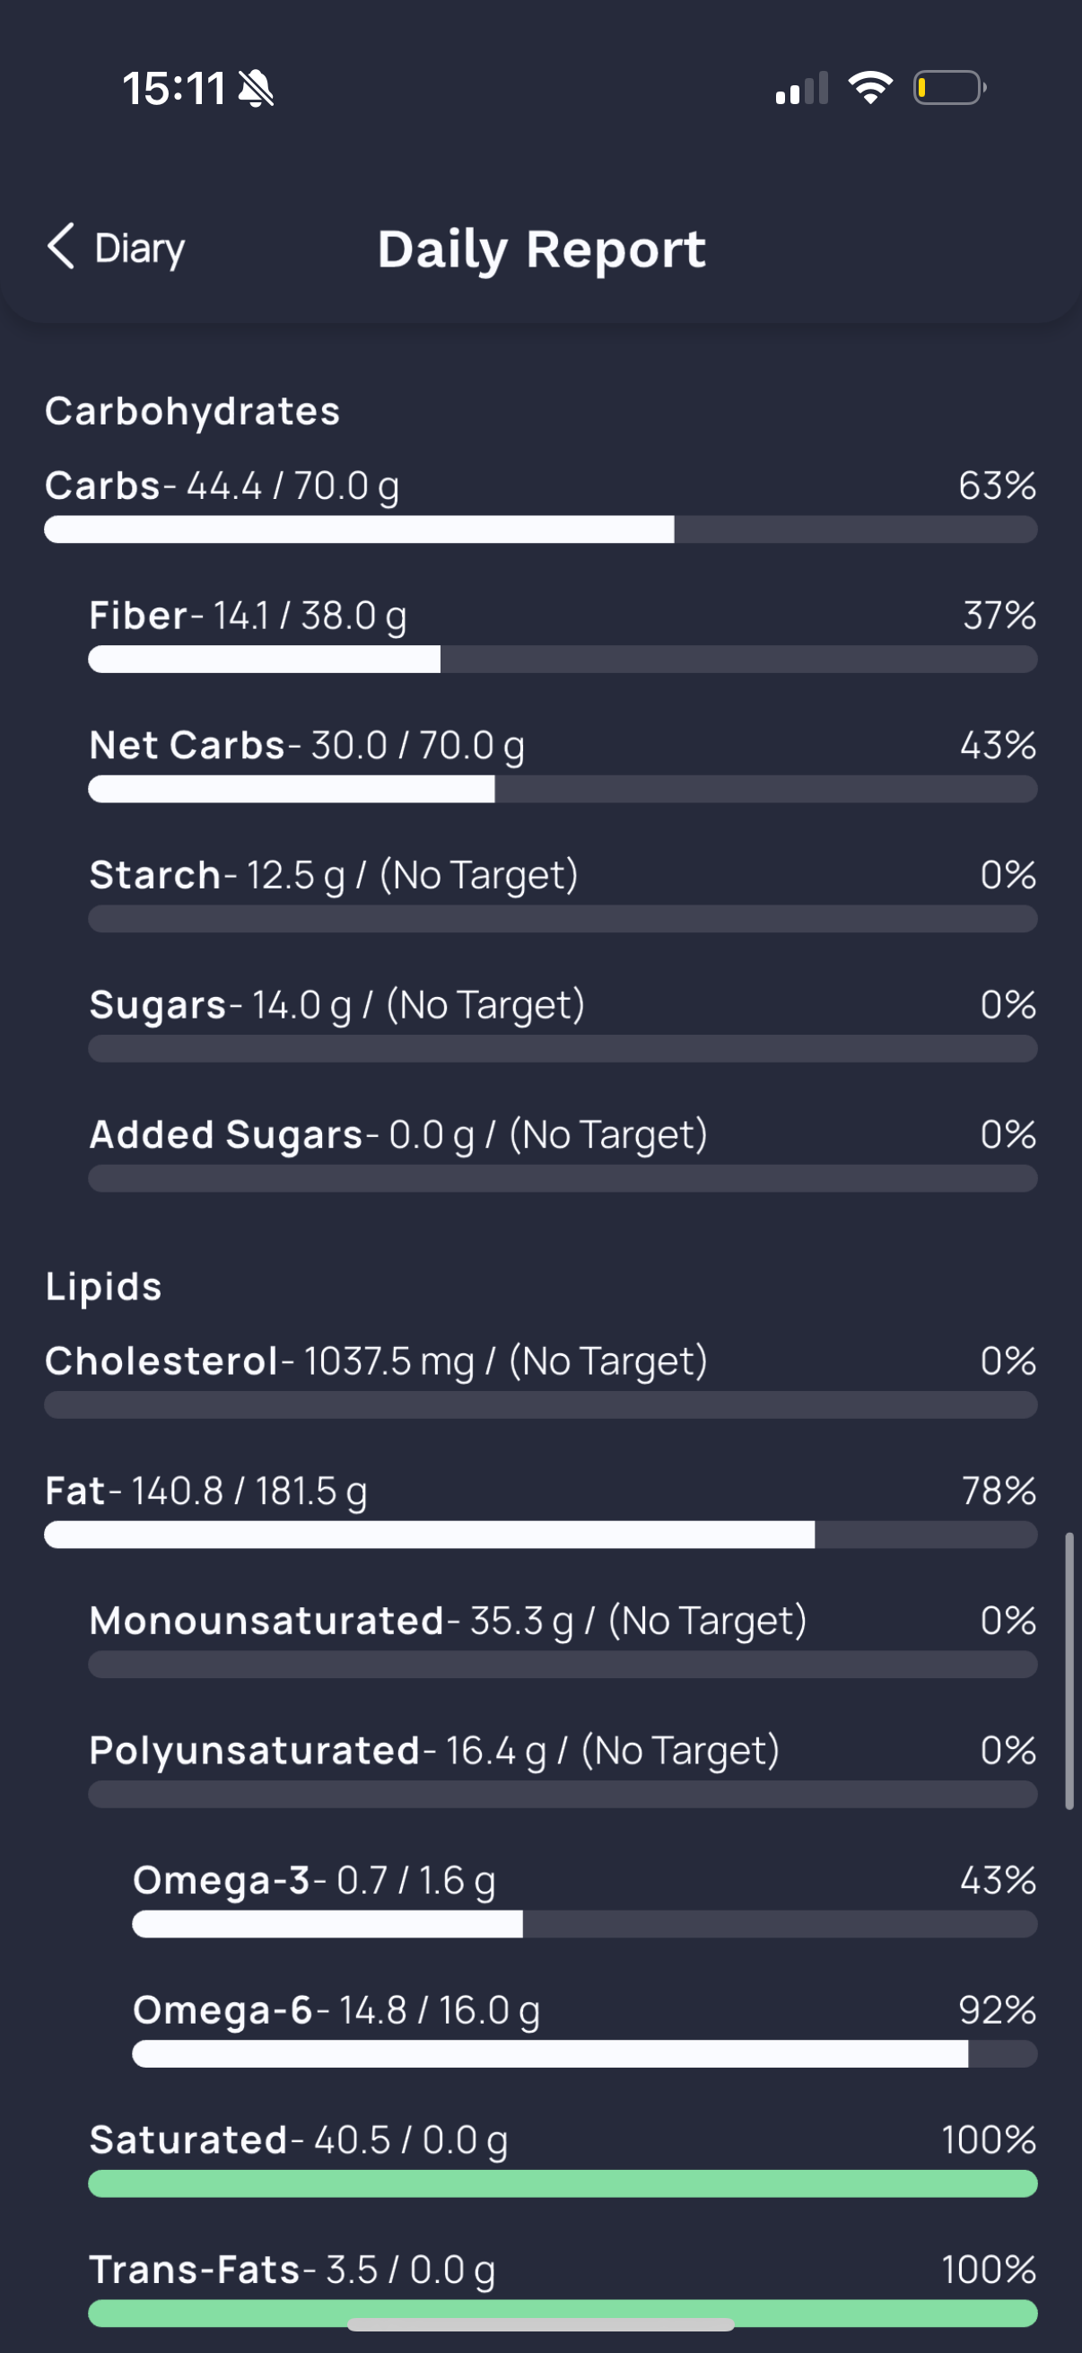The width and height of the screenshot is (1082, 2353).
Task: Tap the muted bell icon in status bar
Action: 256,89
